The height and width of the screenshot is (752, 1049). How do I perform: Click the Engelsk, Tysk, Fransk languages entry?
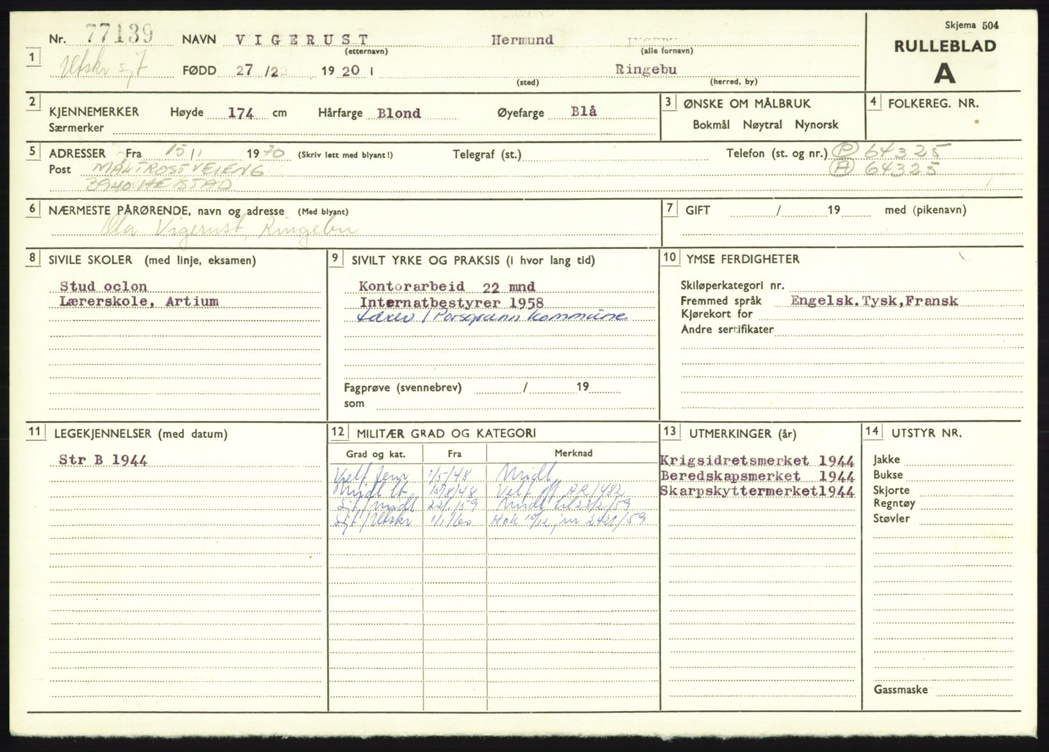coord(874,301)
